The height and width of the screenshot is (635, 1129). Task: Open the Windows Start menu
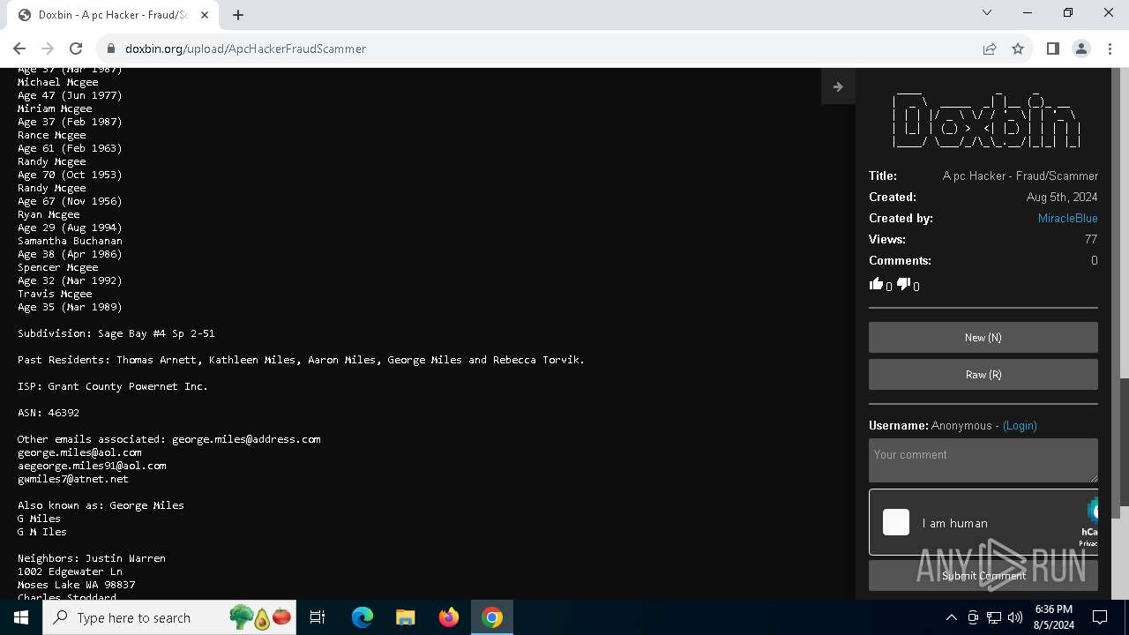click(21, 617)
